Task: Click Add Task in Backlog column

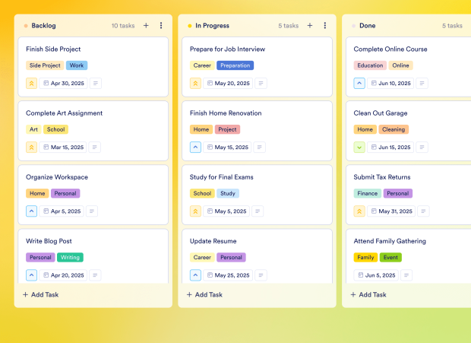Action: pos(41,294)
